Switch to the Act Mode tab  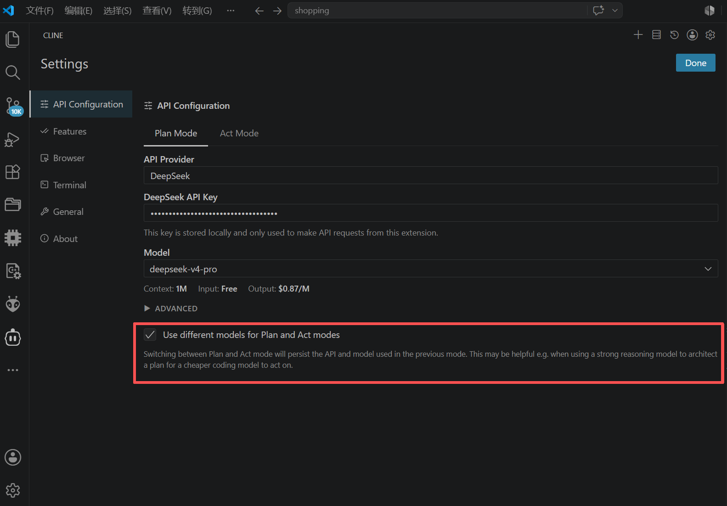[x=239, y=133]
